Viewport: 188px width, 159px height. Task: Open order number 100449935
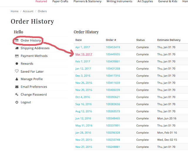113,54
